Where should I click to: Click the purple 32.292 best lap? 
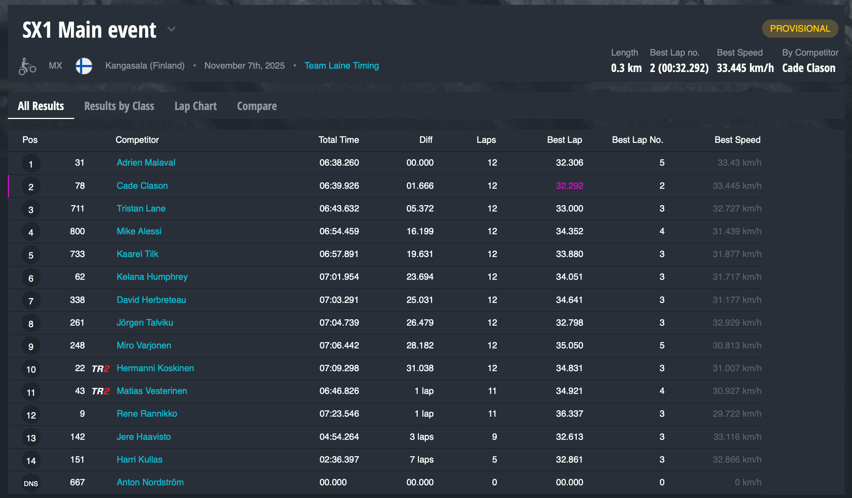click(569, 186)
